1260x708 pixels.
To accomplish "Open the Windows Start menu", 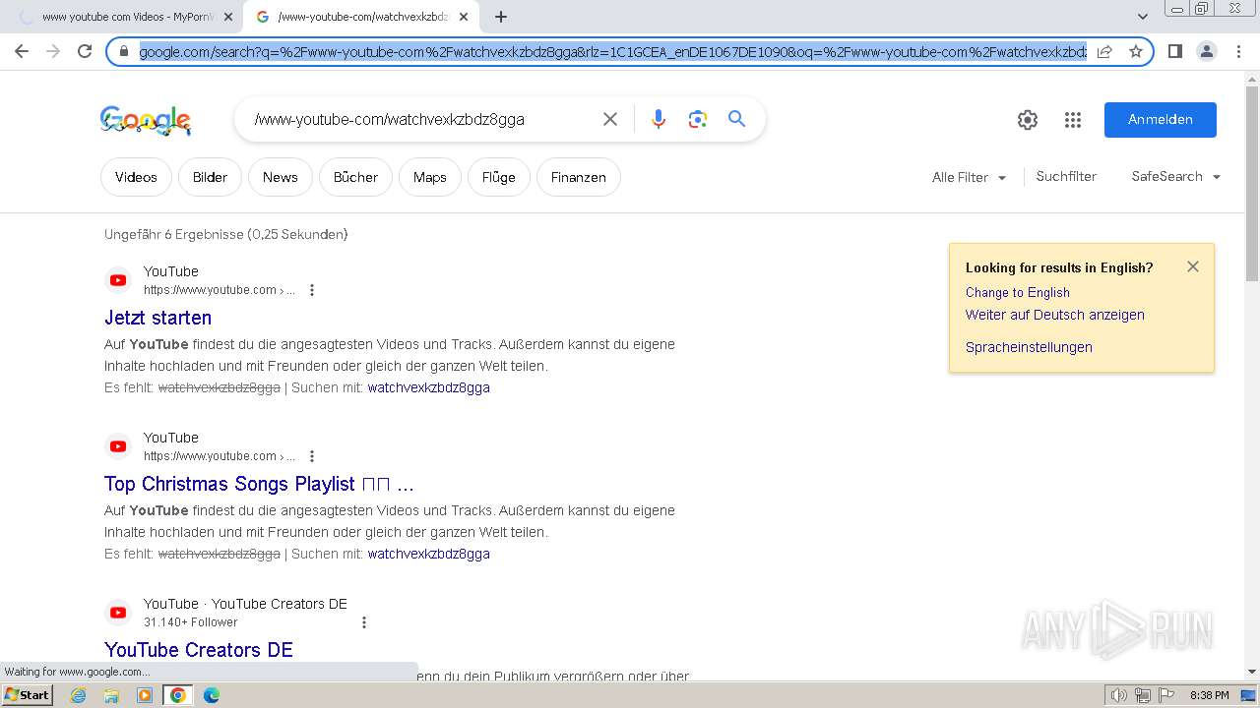I will (28, 695).
